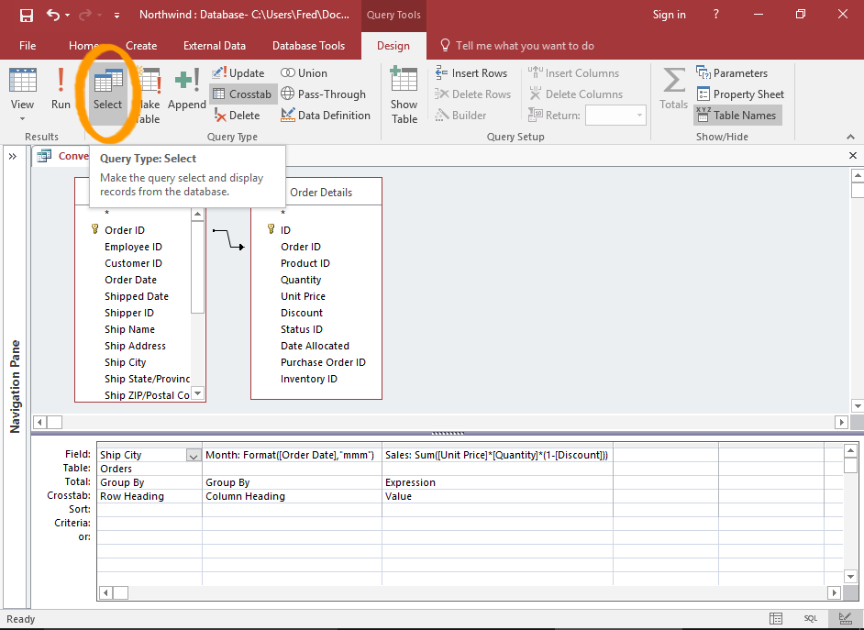Screen dimensions: 864x630
Task: Choose the Union query type
Action: (x=305, y=73)
